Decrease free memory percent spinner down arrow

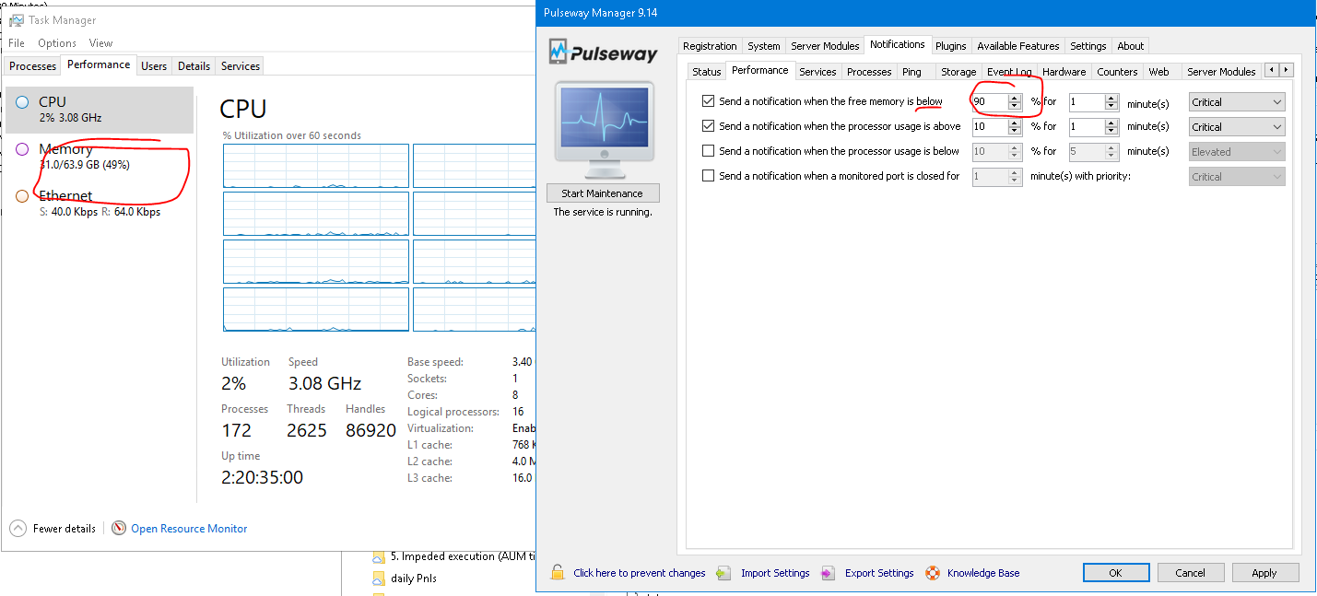[1015, 107]
